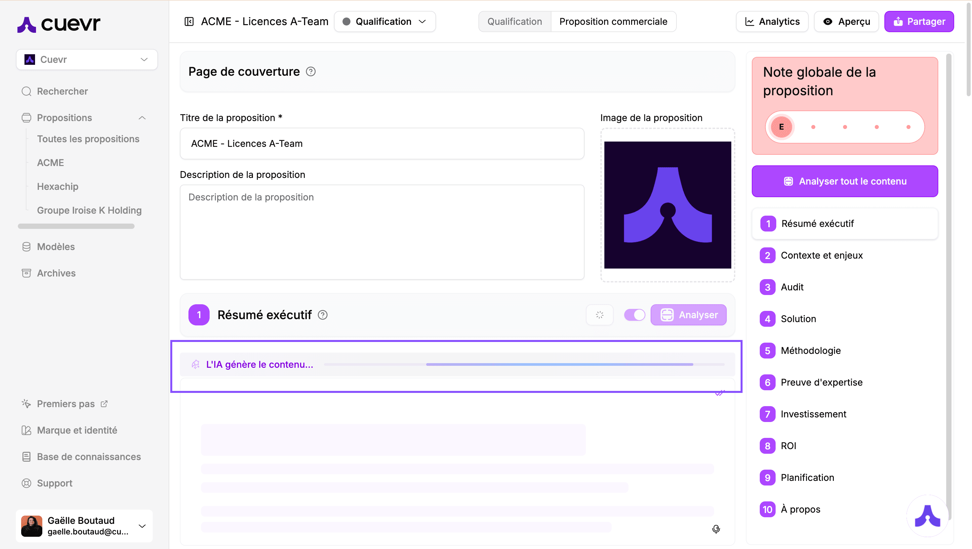972x549 pixels.
Task: Click the Partager button
Action: 919,21
